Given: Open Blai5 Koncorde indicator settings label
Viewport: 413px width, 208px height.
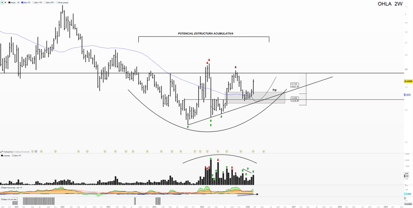Looking at the screenshot, I should point(12,188).
